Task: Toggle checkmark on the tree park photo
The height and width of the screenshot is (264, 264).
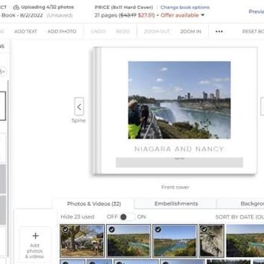Action: point(65,230)
